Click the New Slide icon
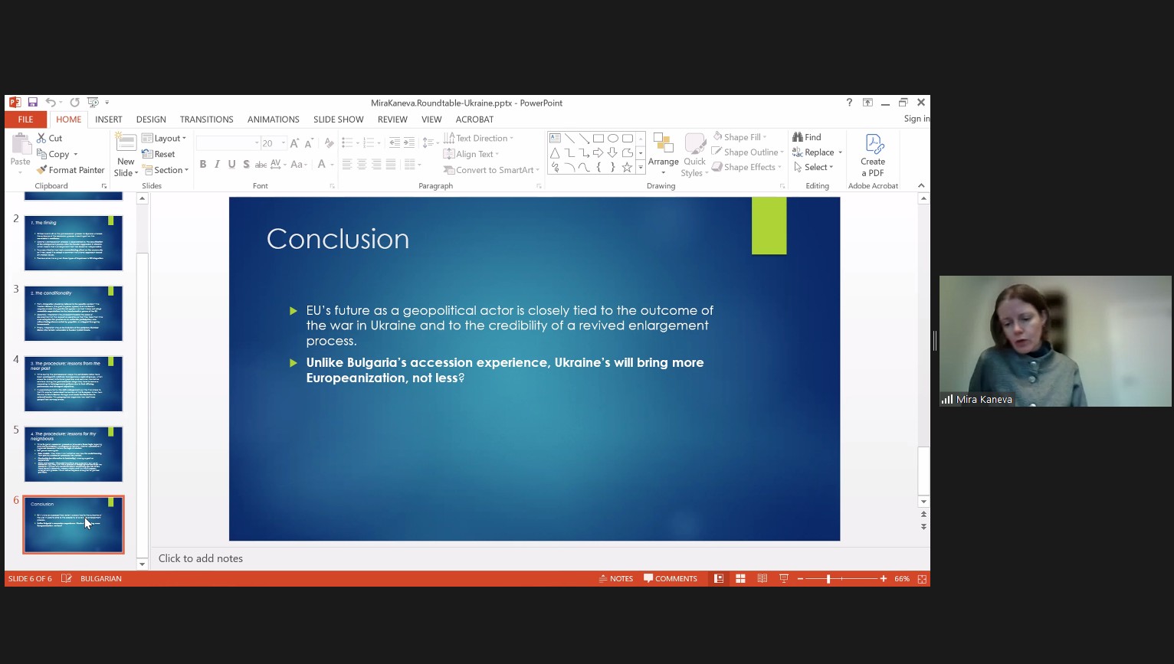 (x=126, y=144)
